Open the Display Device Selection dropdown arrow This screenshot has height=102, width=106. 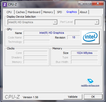[x=55, y=22]
